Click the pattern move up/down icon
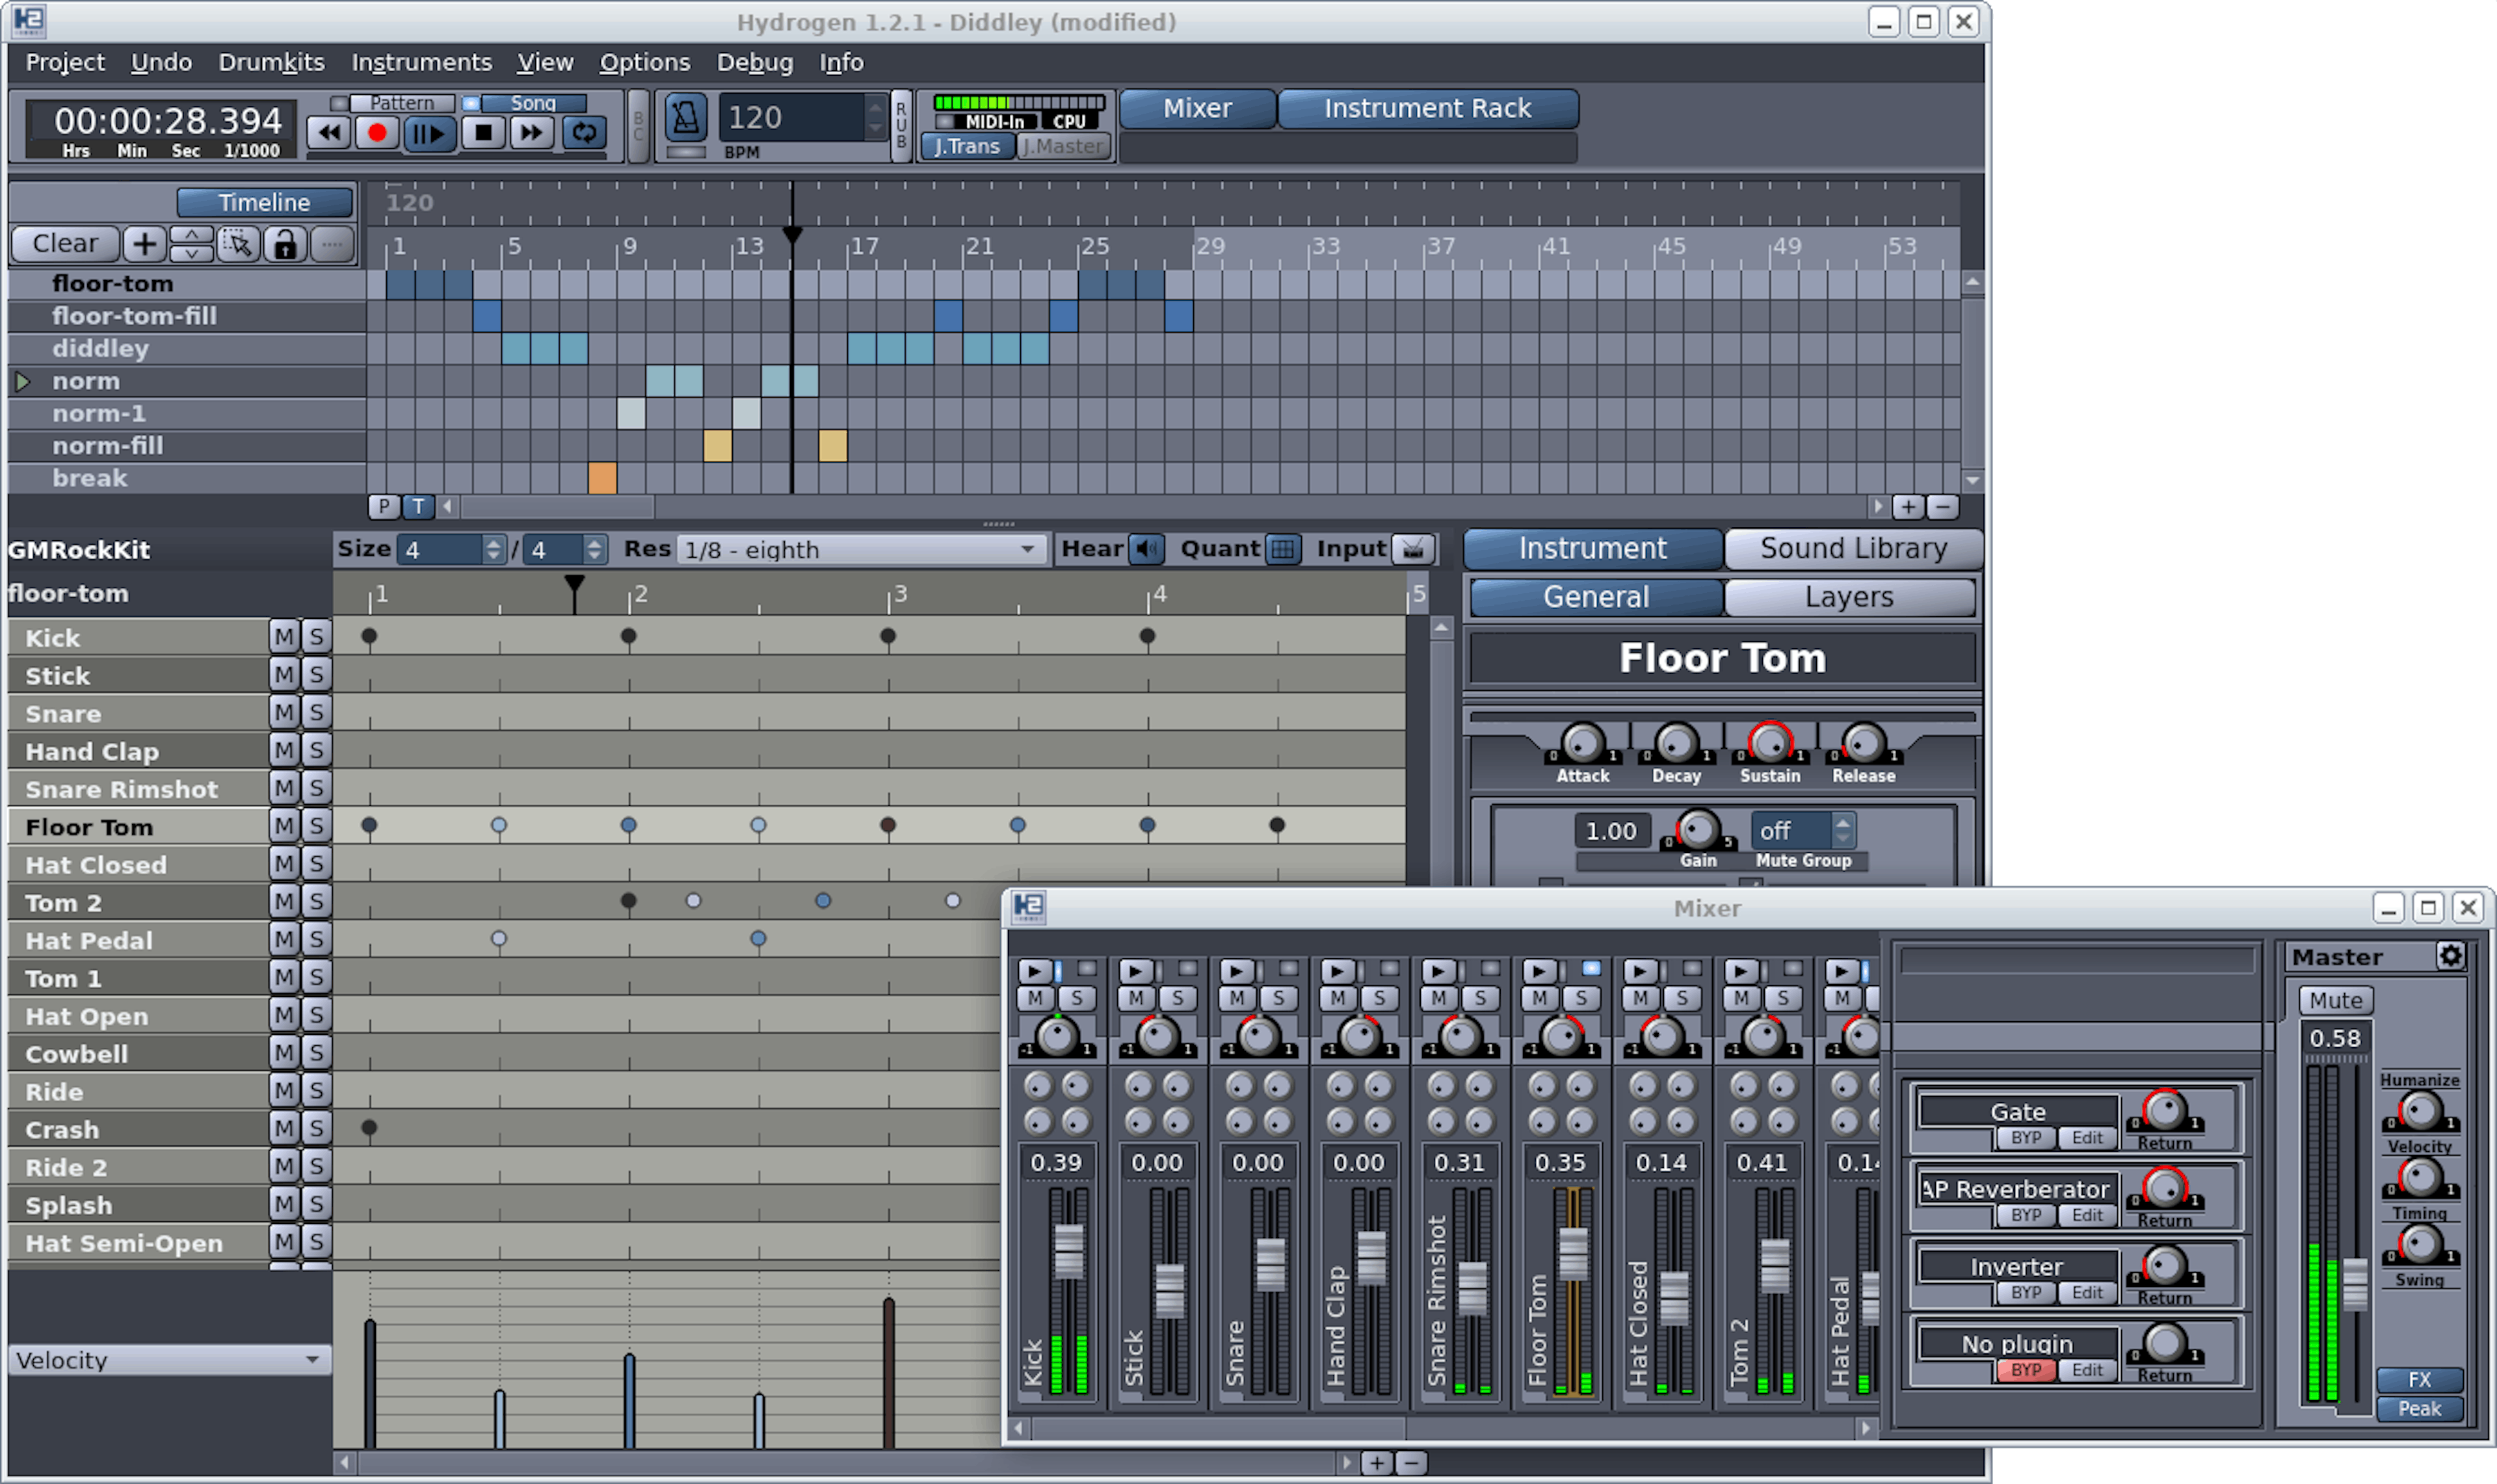This screenshot has width=2497, height=1484. [191, 244]
